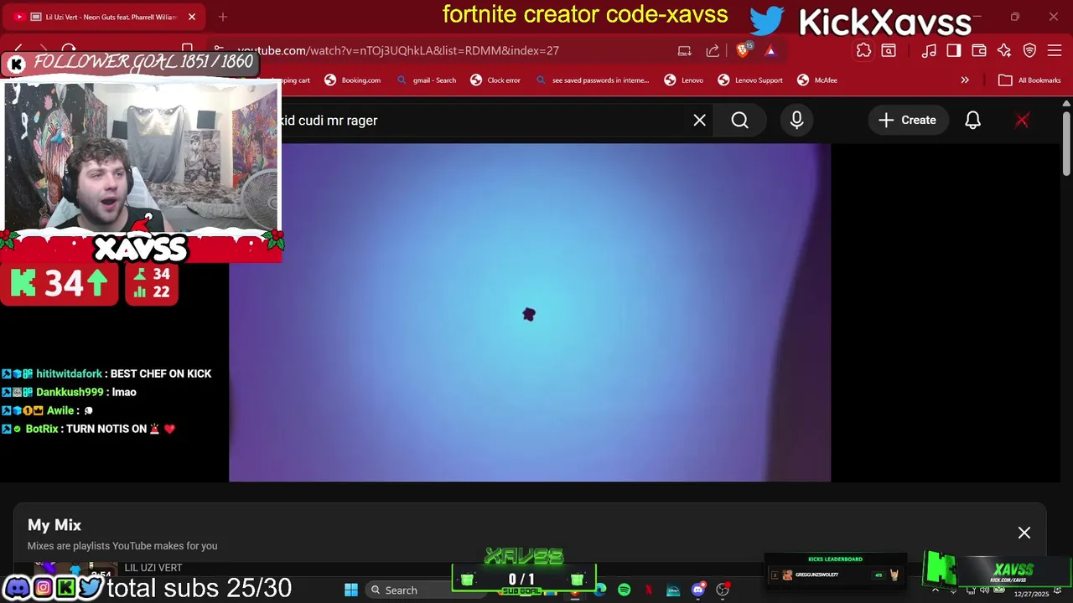Open the All Bookmarks folder

(1030, 80)
